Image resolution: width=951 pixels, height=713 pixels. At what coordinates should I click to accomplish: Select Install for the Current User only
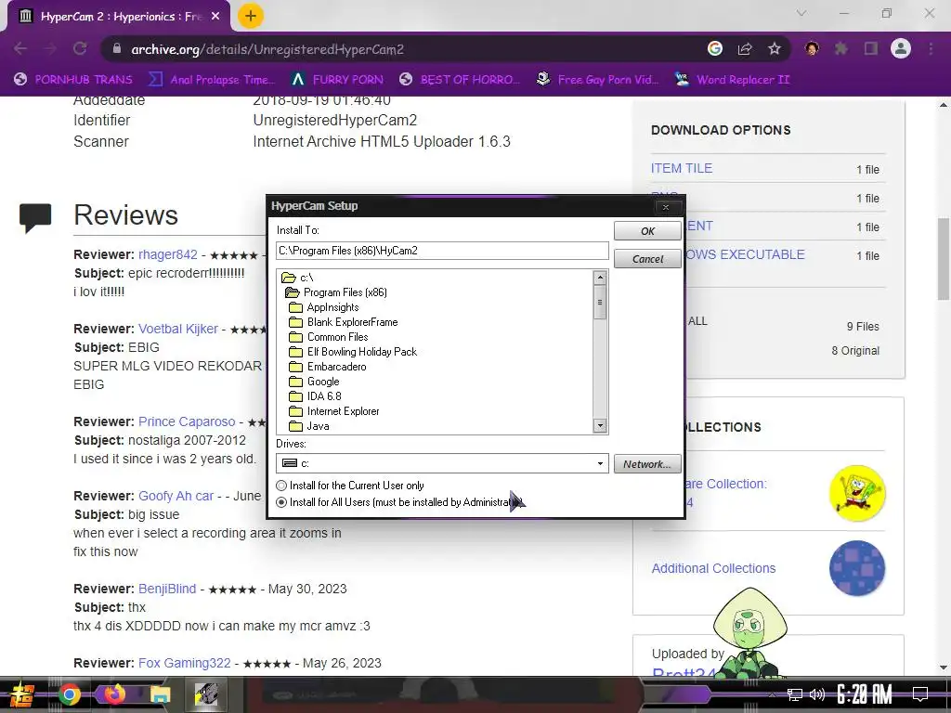point(350,485)
